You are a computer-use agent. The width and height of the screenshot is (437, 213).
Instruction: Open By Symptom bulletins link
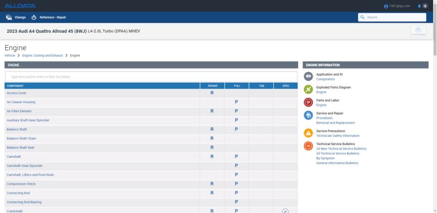(x=325, y=158)
